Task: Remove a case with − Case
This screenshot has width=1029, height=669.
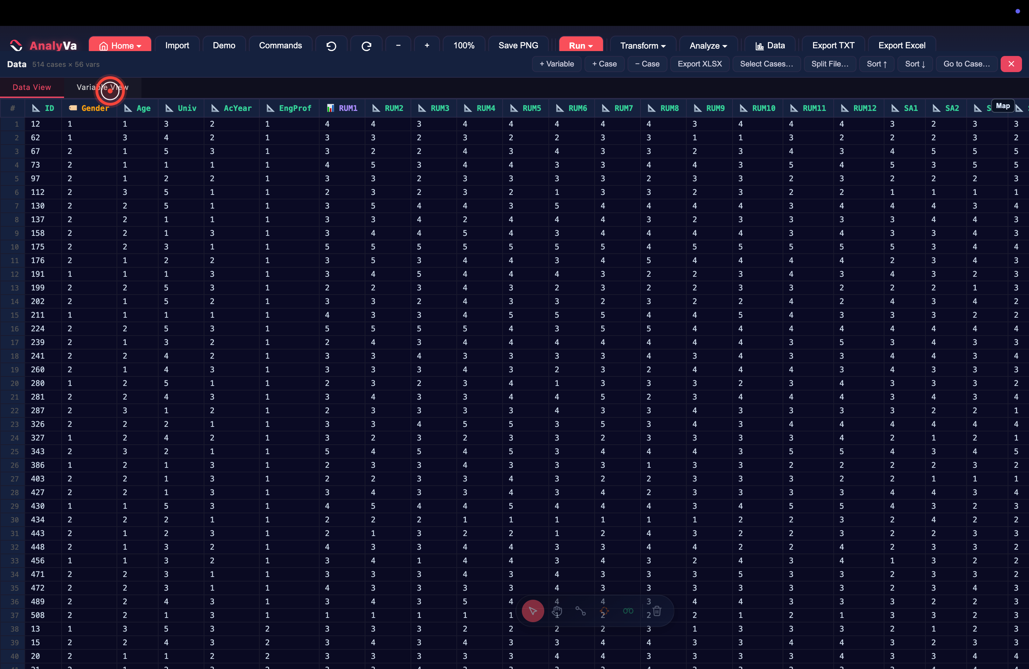Action: [647, 64]
